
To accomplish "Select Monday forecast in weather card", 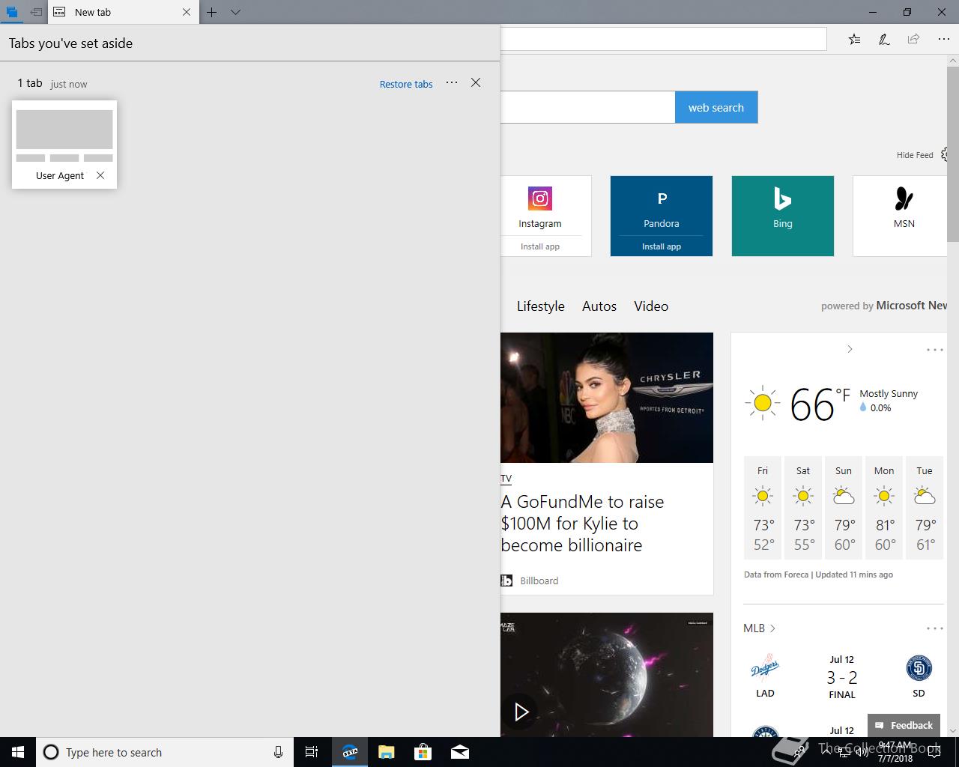I will (884, 508).
